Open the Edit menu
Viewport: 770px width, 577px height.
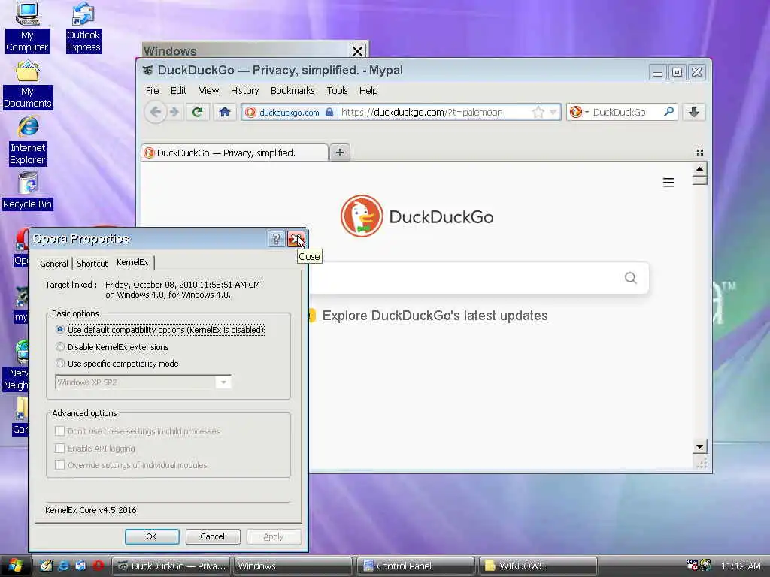pyautogui.click(x=178, y=91)
